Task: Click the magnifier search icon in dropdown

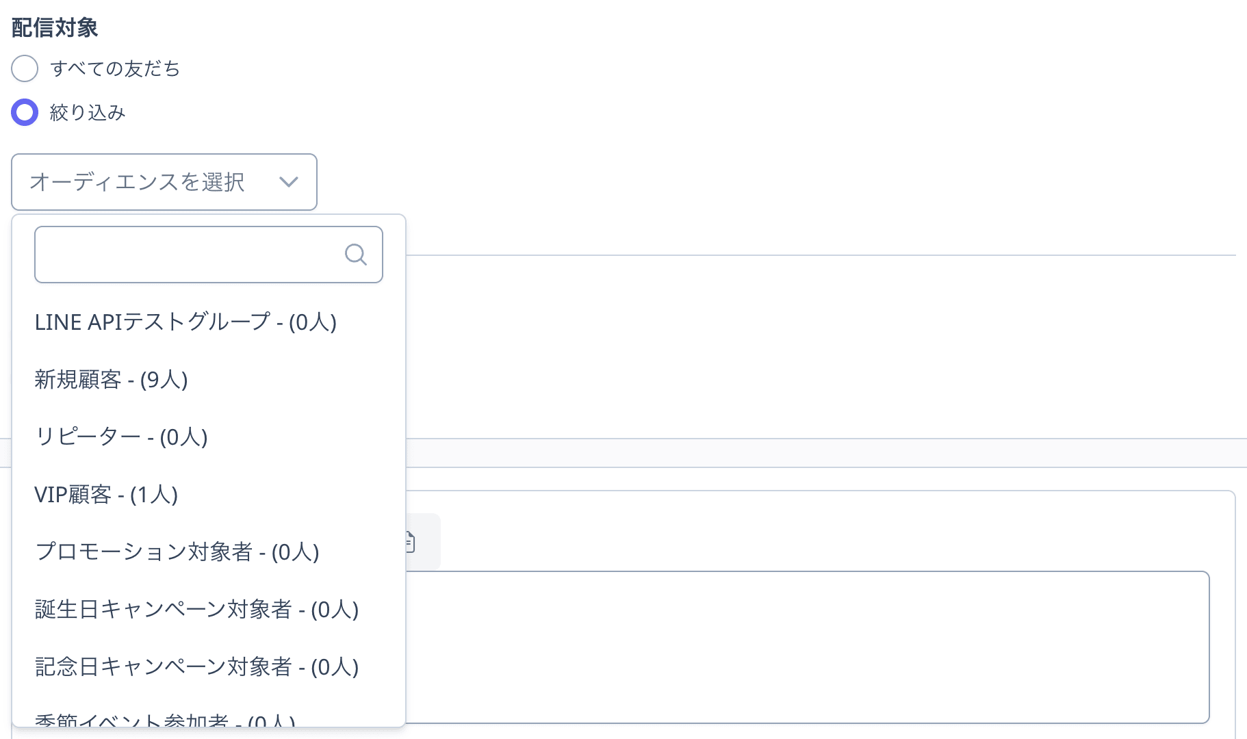Action: 355,255
